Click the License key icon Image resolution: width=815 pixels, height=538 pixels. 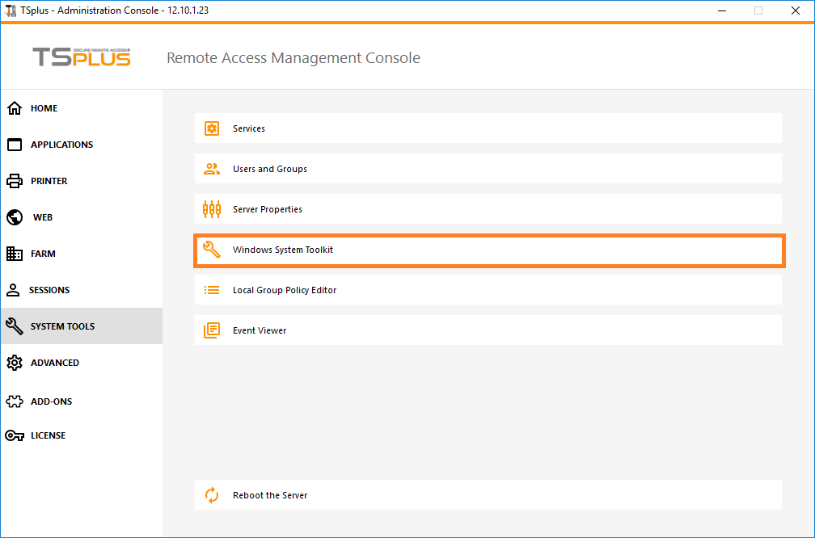point(15,435)
